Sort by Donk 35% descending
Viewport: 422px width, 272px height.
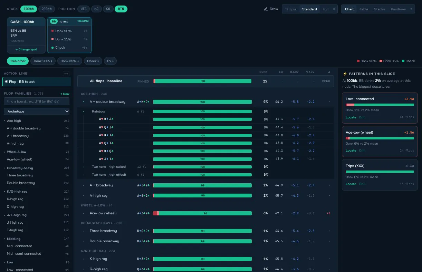point(69,61)
